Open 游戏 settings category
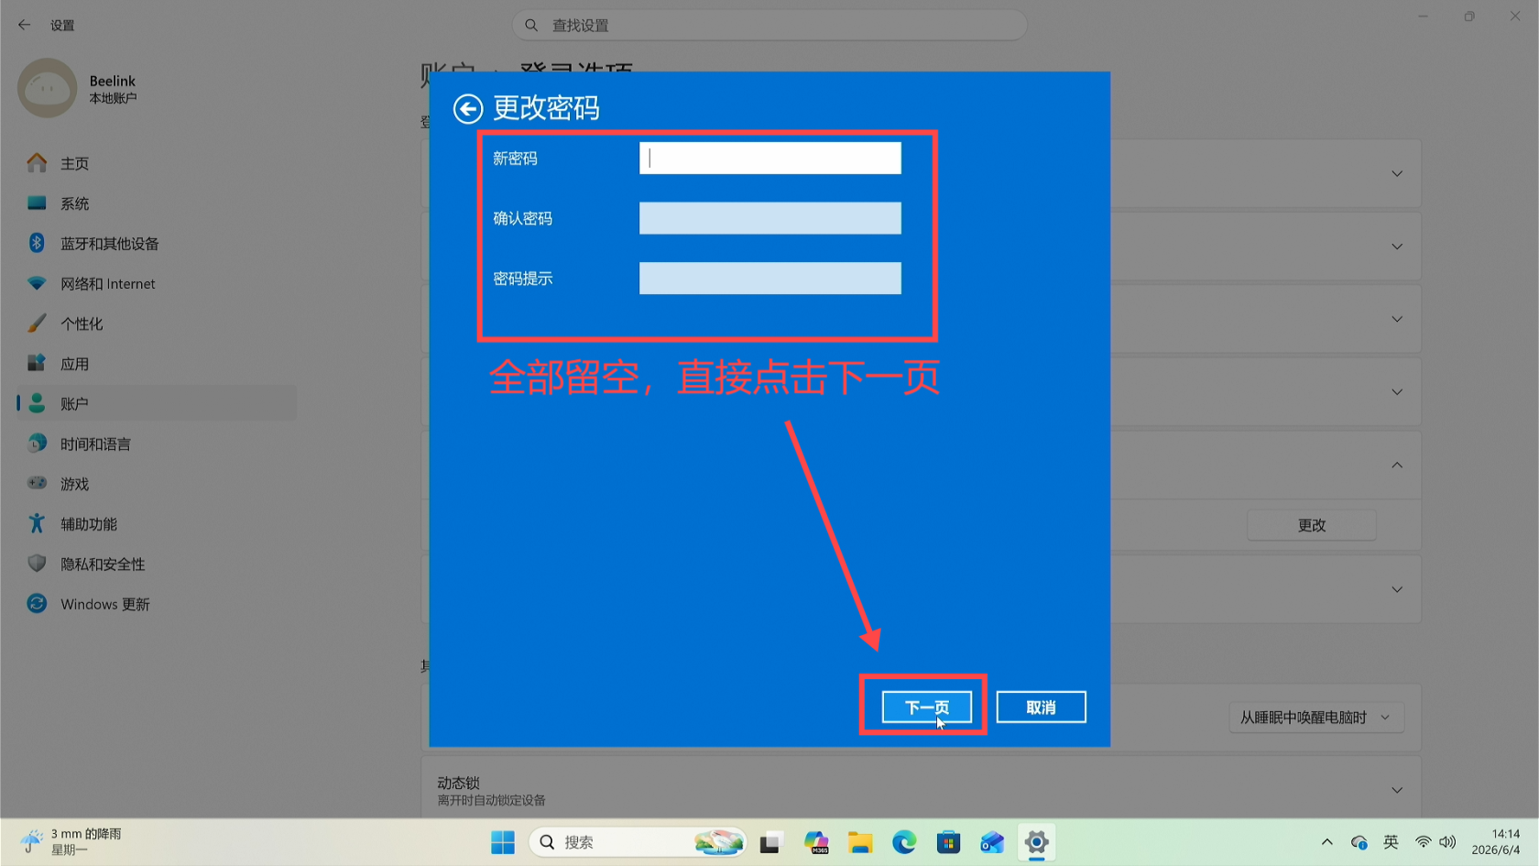 156,484
